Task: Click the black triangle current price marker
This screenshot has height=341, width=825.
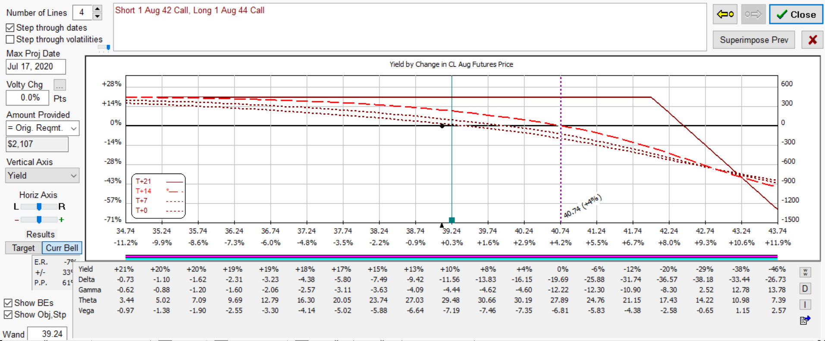Action: tap(442, 225)
